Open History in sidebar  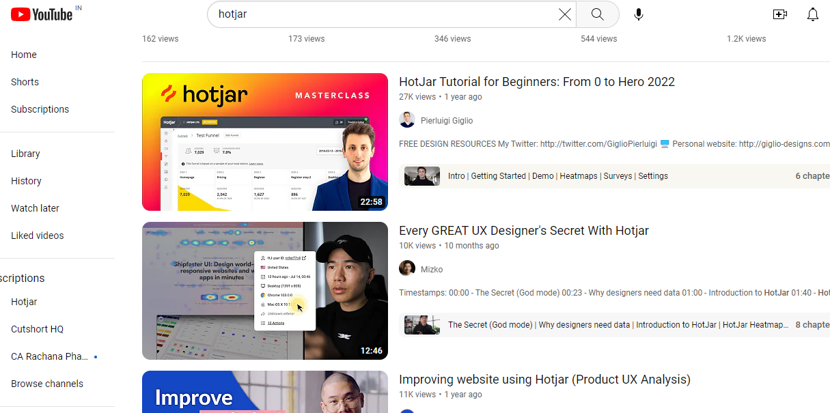tap(26, 181)
